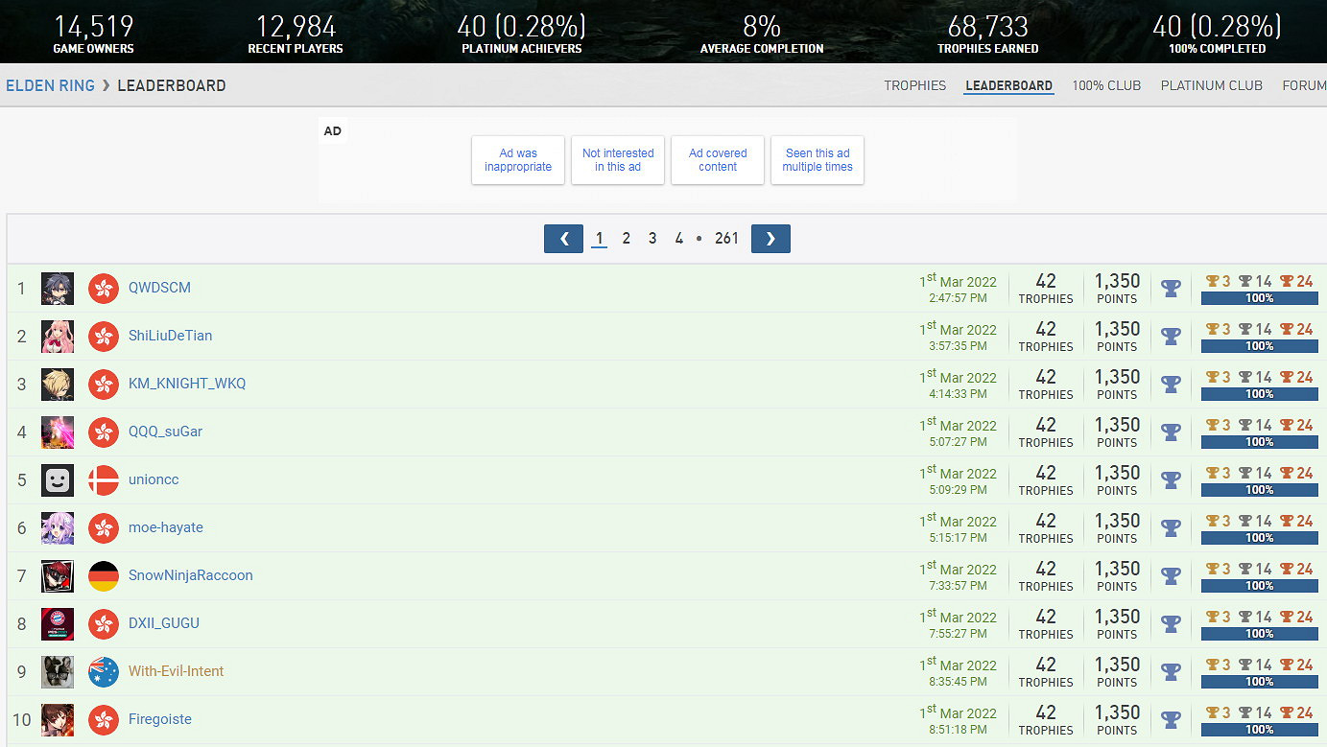
Task: Jump to leaderboard page 261
Action: click(x=726, y=239)
